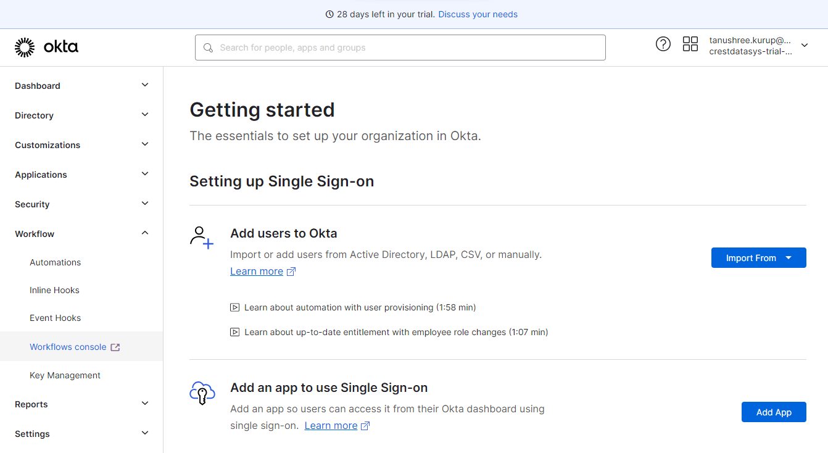Click the search magnifier icon
This screenshot has height=453, width=828.
209,48
